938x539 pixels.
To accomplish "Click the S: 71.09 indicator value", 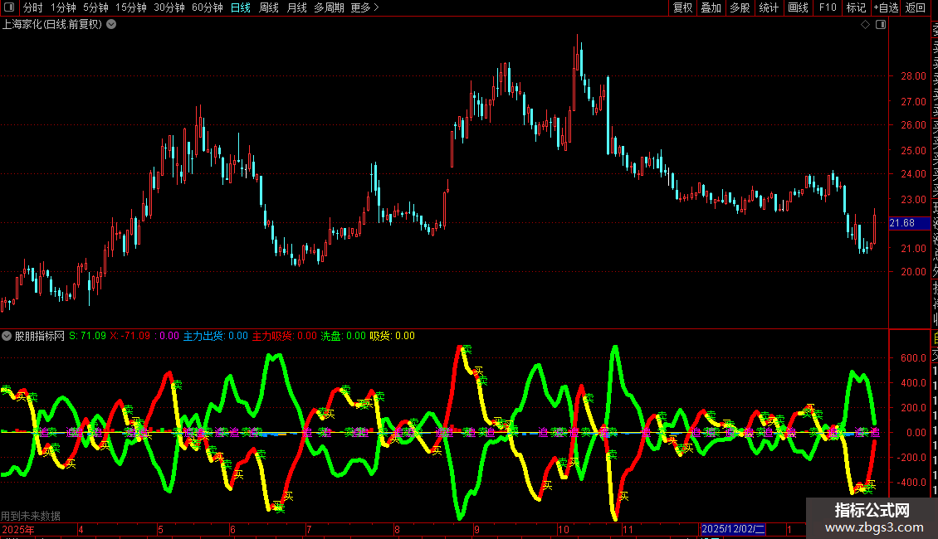I will 87,336.
